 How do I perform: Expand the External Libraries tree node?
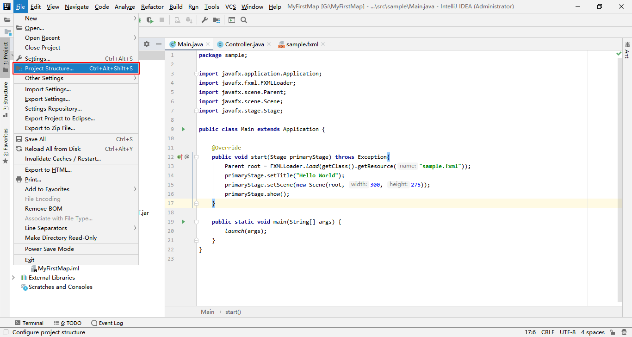pyautogui.click(x=13, y=278)
